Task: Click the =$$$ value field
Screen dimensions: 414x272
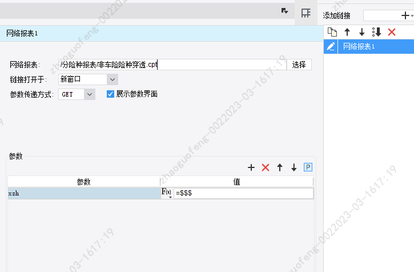Action: 243,193
